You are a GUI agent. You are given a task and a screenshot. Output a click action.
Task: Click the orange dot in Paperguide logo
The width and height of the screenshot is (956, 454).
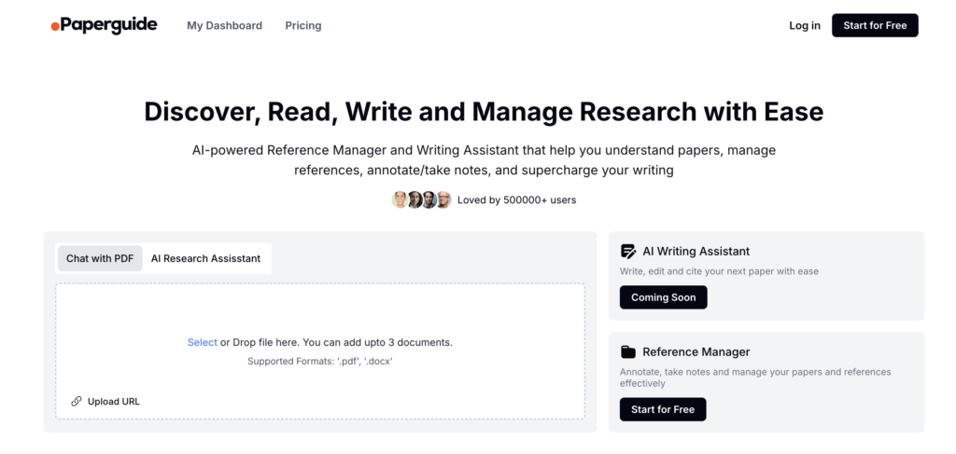tap(55, 26)
